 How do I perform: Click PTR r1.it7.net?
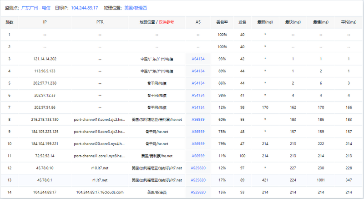(100, 180)
